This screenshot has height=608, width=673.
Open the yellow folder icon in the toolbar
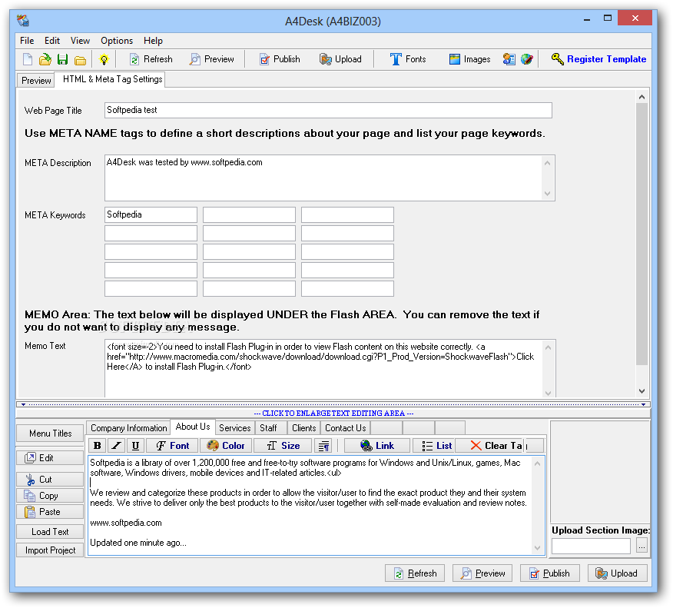tap(80, 60)
